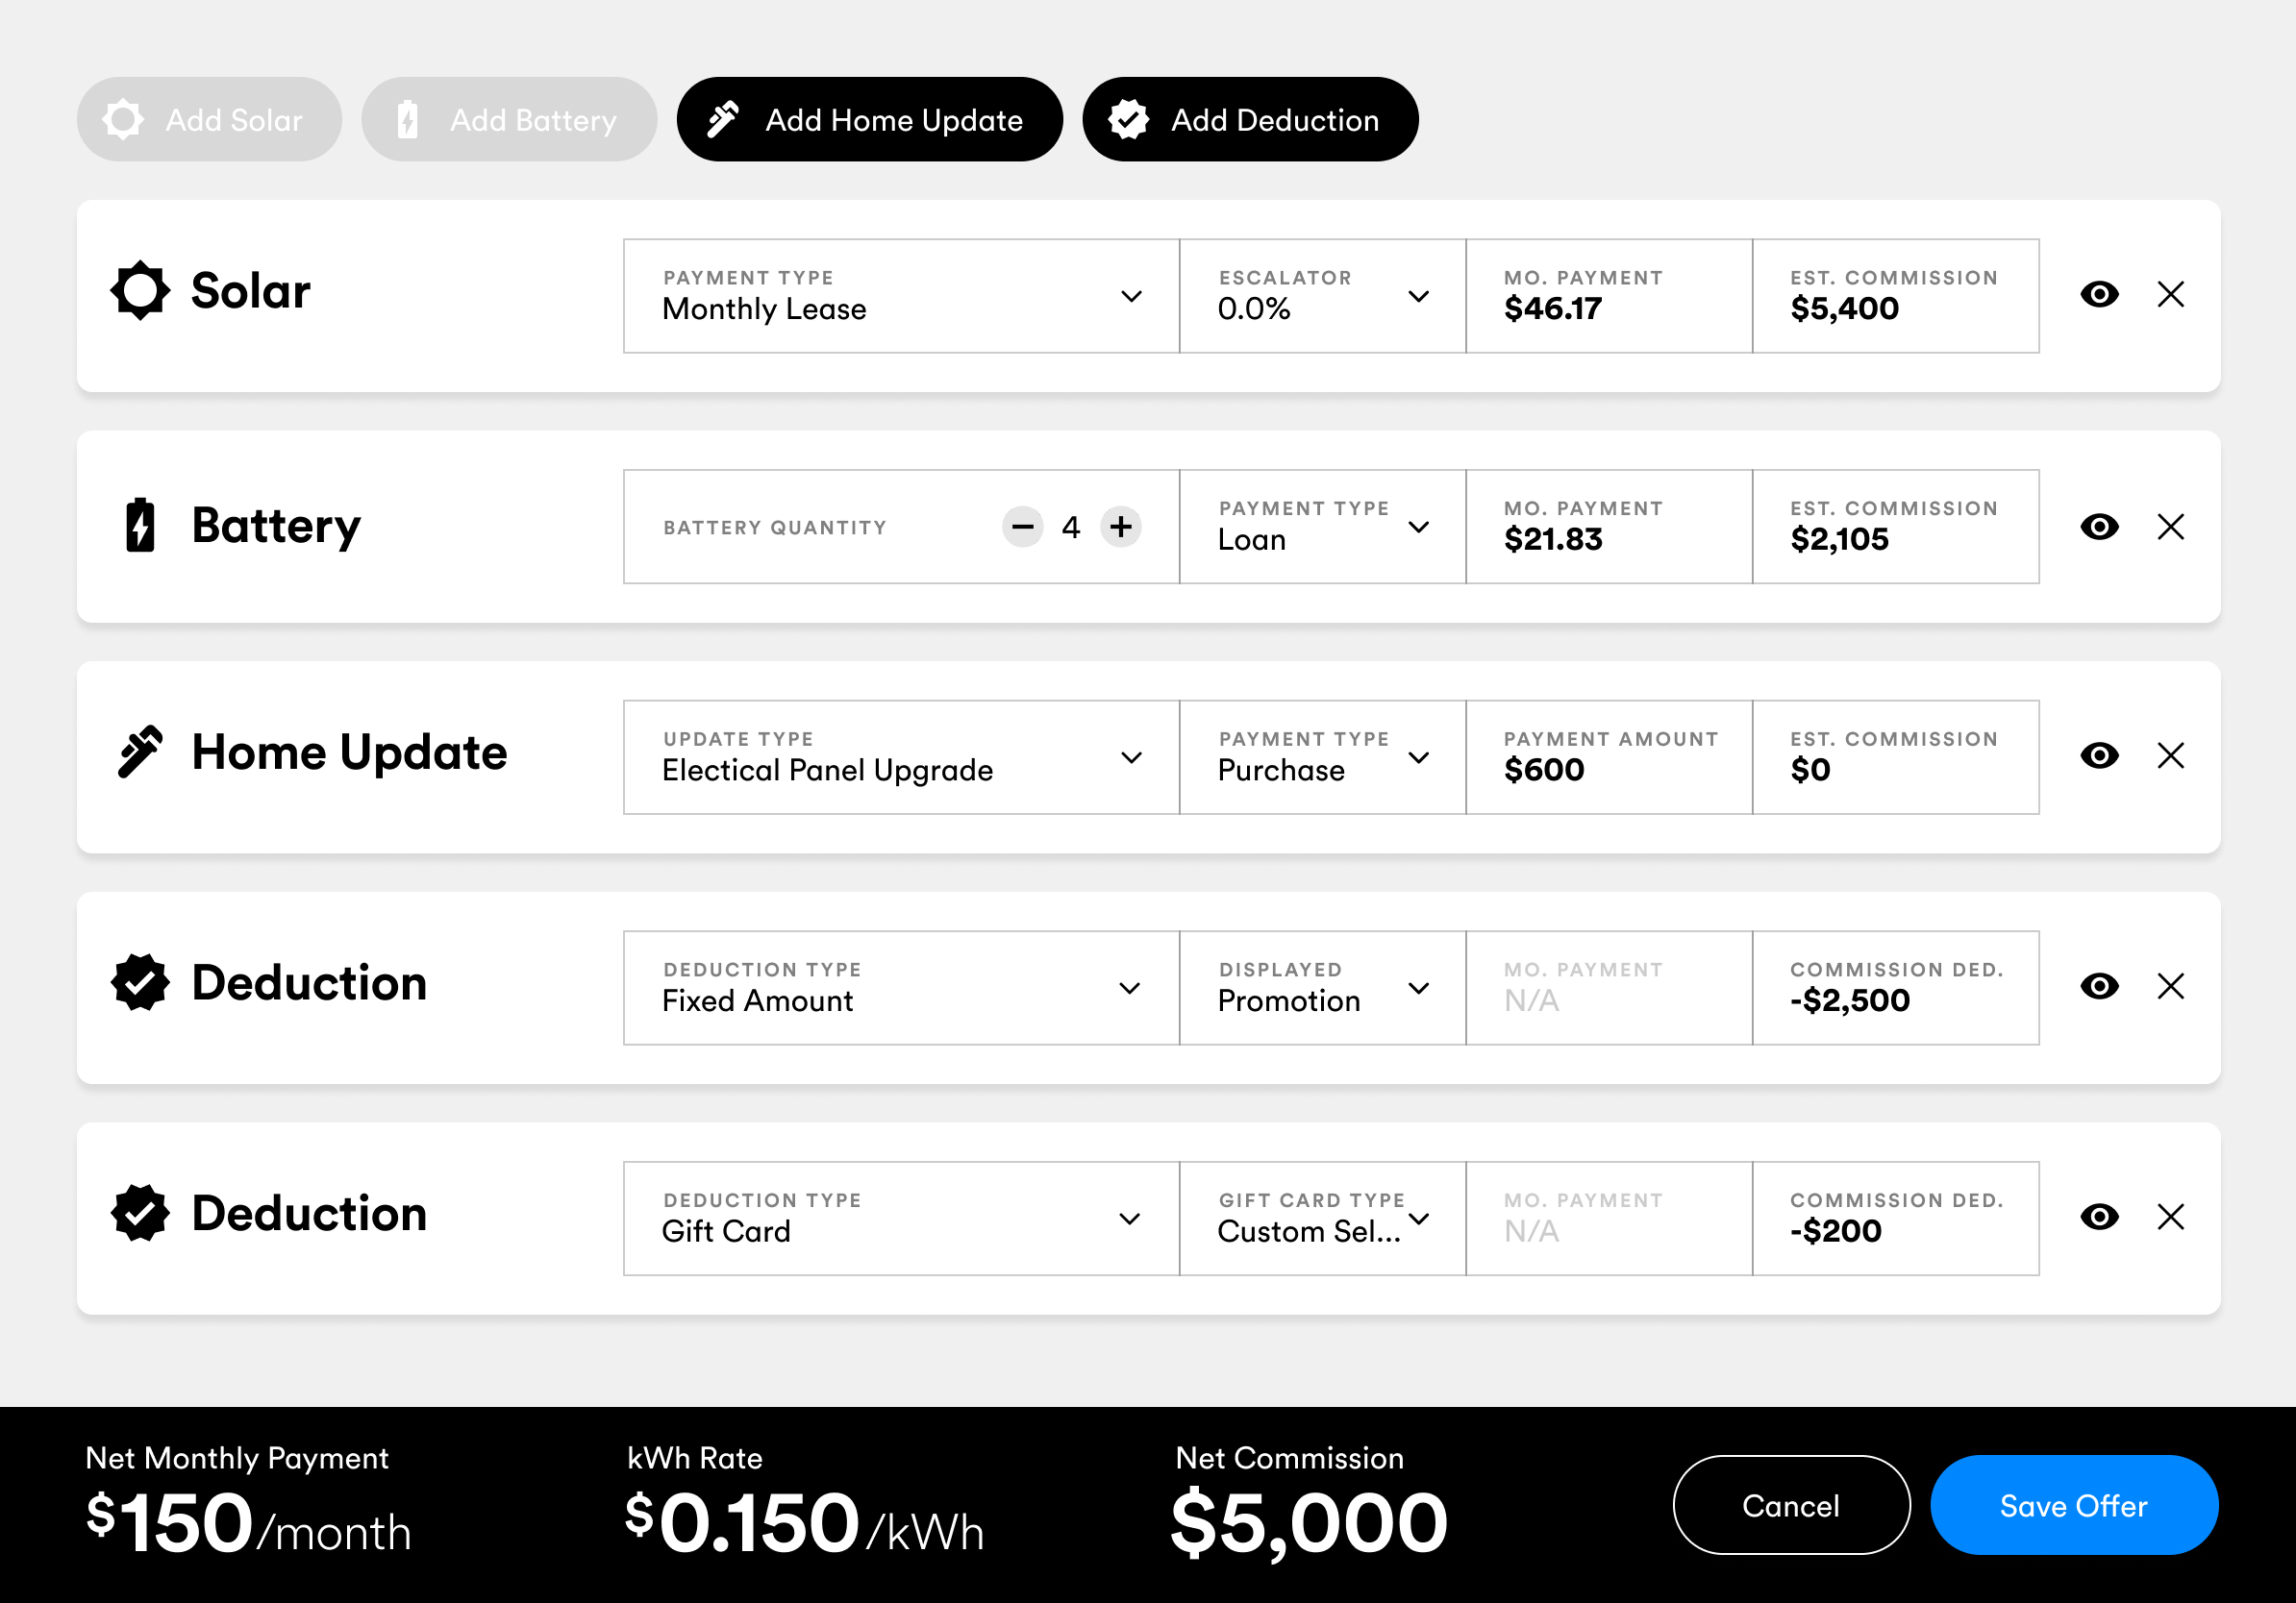The width and height of the screenshot is (2296, 1603).
Task: Open Battery Payment Type Loan dropdown
Action: (1322, 527)
